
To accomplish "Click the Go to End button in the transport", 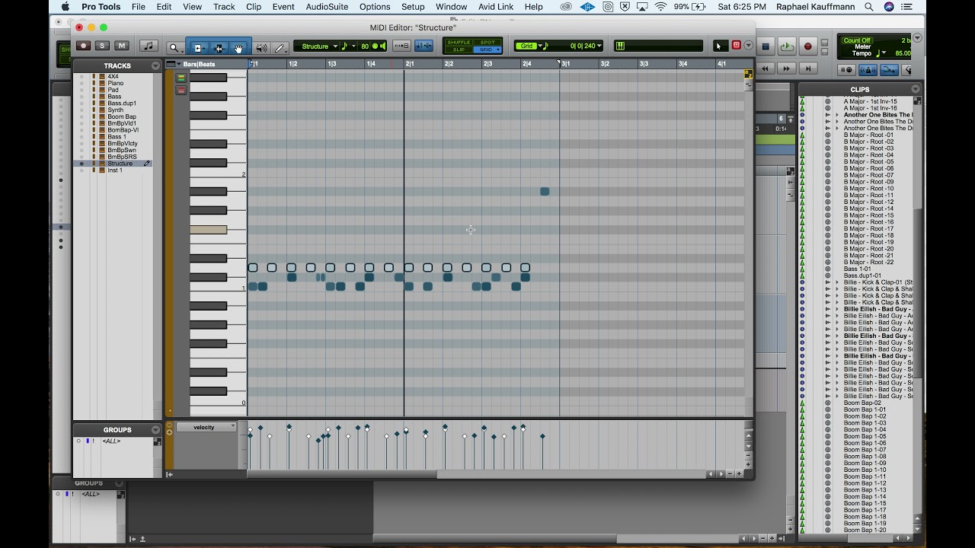I will [x=808, y=68].
